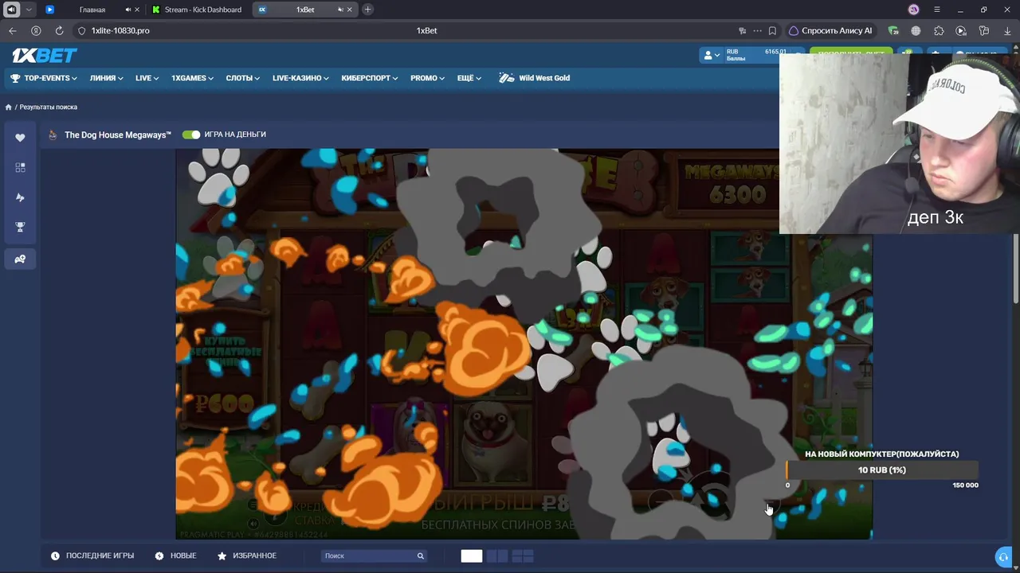Screen dimensions: 1020x573
Task: Open the ИЗБРАННОЕ games tab
Action: pos(247,555)
